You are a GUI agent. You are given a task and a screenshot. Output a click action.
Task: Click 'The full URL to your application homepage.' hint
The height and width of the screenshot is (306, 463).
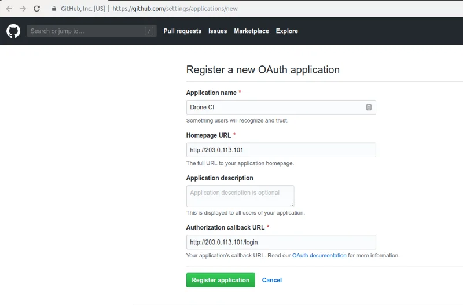240,163
